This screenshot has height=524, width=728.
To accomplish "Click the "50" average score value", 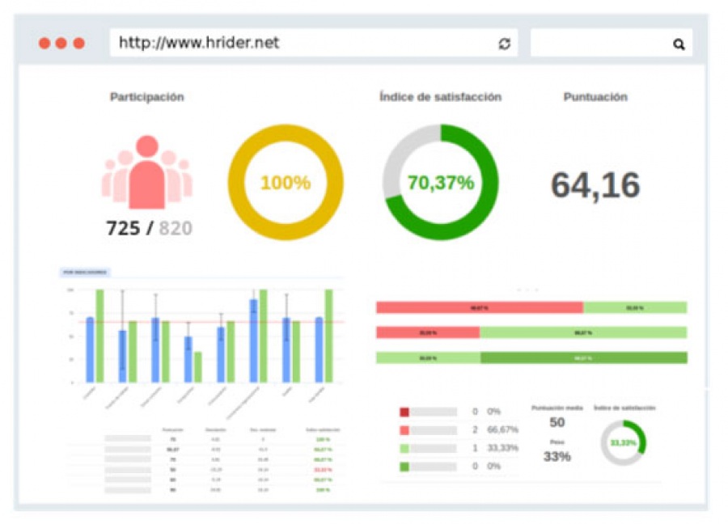I will tap(557, 422).
